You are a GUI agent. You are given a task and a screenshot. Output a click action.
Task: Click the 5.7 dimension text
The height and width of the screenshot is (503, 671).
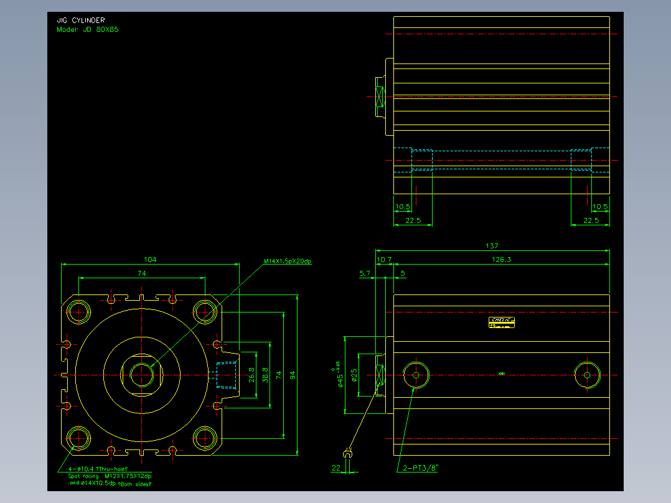click(x=365, y=273)
